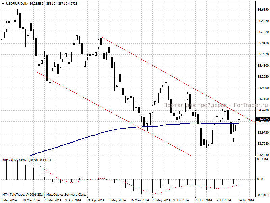Viewport: 270px width, 203px height.
Task: Click the 0.53314 MACD scale label
Action: pos(263,159)
